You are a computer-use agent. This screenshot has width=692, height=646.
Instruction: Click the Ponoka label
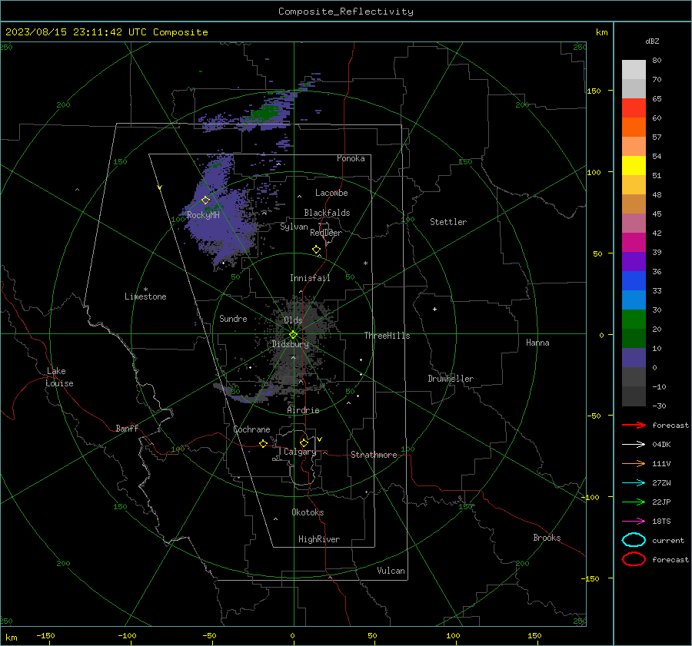[x=351, y=158]
